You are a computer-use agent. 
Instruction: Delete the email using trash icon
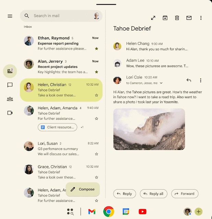point(177,18)
